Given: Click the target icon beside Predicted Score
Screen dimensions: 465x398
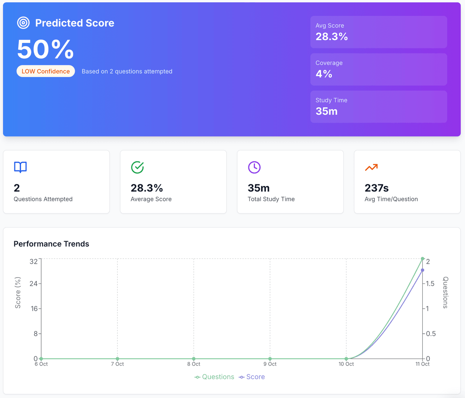Looking at the screenshot, I should [23, 22].
